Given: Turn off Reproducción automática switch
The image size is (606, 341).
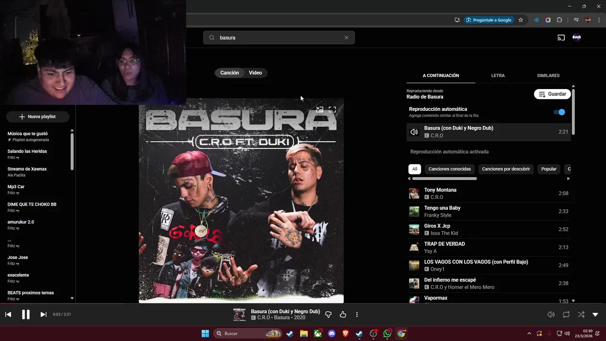Looking at the screenshot, I should 559,112.
